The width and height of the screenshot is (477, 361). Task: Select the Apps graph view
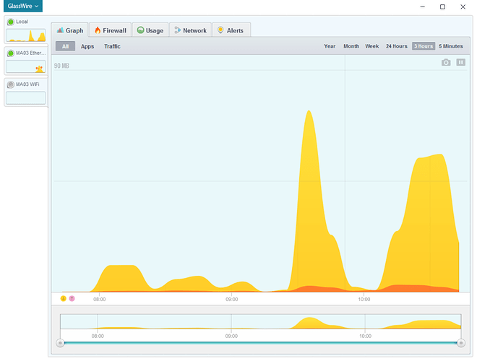click(87, 46)
